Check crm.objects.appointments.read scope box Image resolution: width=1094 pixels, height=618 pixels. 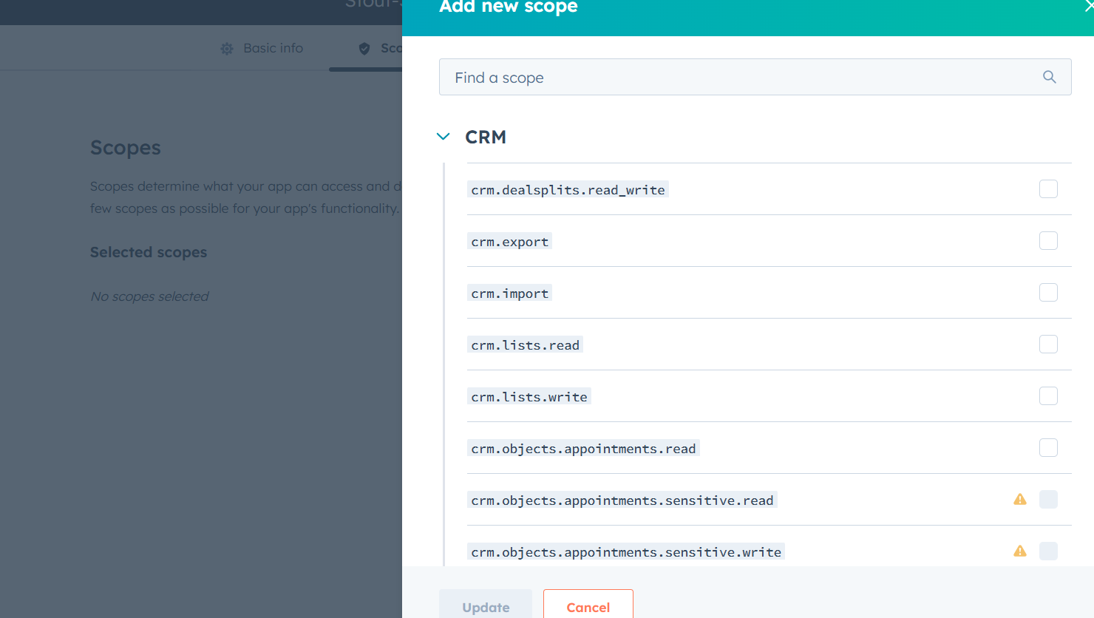1048,448
